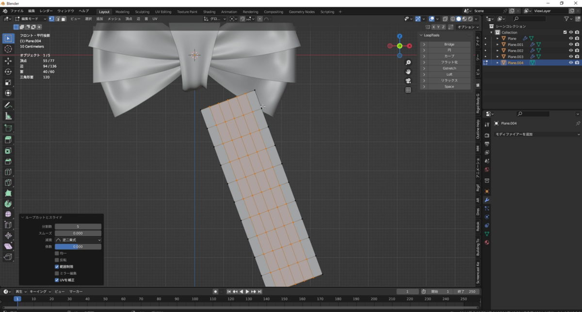
Task: Select the Smooth Vertices tool
Action: coord(8,215)
